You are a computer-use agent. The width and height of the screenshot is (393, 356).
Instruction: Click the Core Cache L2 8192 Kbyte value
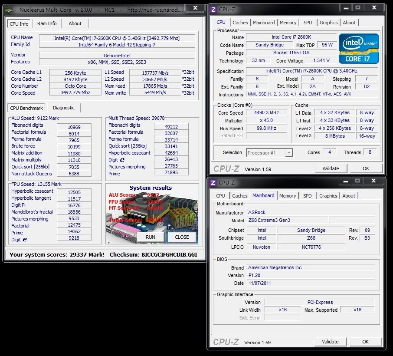tap(75, 79)
